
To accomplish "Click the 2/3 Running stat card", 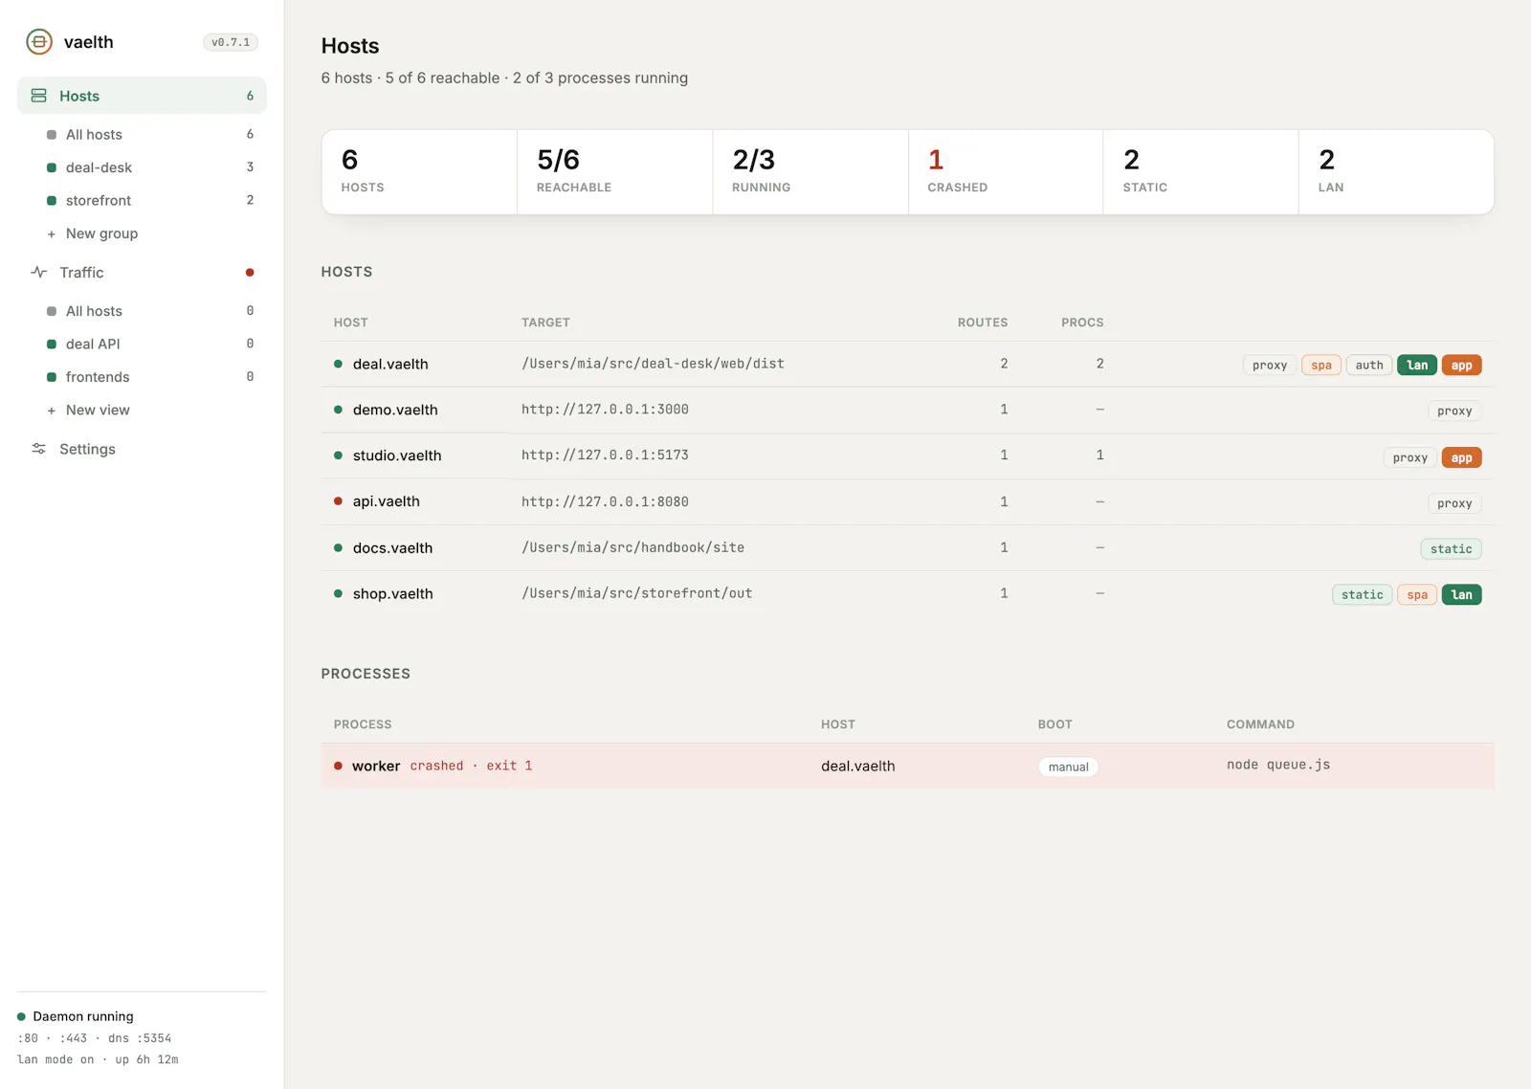I will [810, 172].
